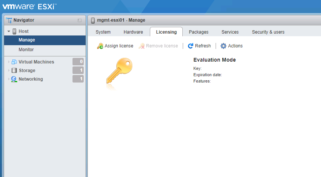Click the Refresh button label
The image size is (321, 177).
(x=203, y=46)
